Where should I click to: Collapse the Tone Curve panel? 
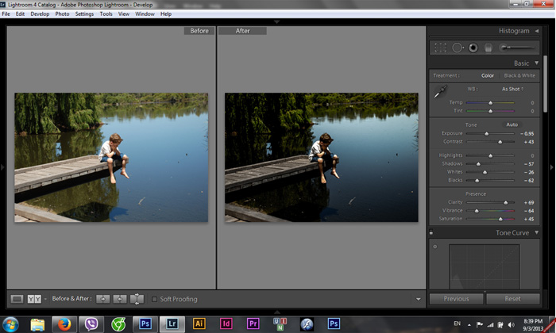536,232
